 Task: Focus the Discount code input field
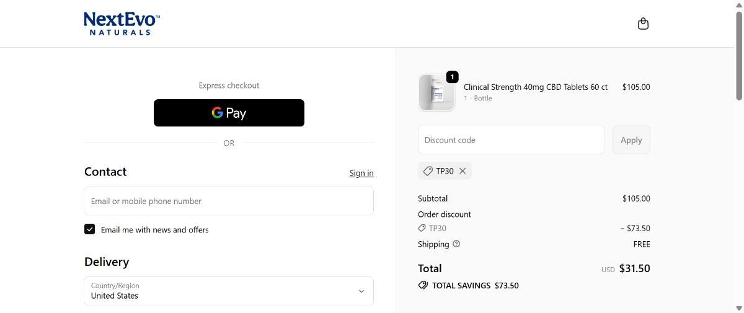coord(511,140)
